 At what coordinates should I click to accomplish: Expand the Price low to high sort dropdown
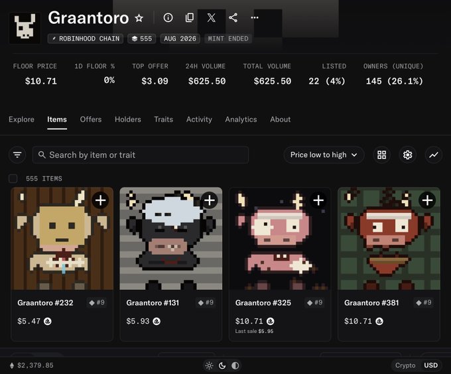324,155
